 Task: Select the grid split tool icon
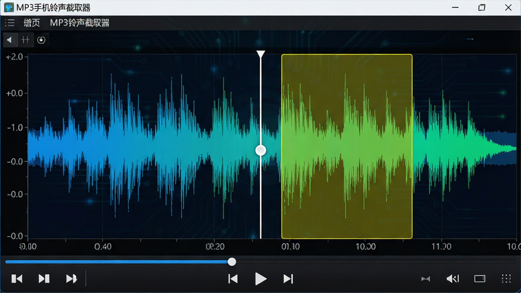click(25, 40)
